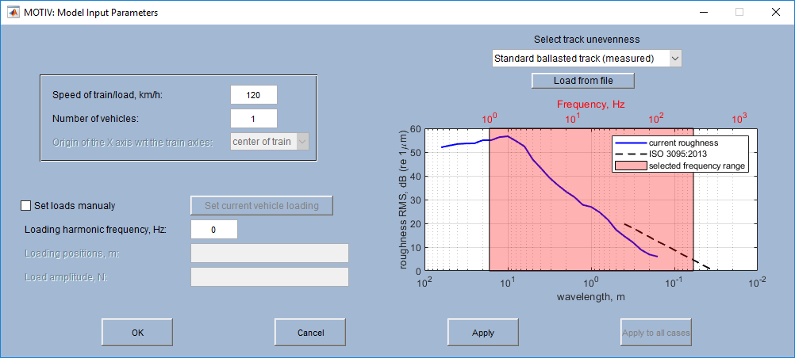
Task: Click the Loading harmonic frequency field
Action: (x=214, y=230)
